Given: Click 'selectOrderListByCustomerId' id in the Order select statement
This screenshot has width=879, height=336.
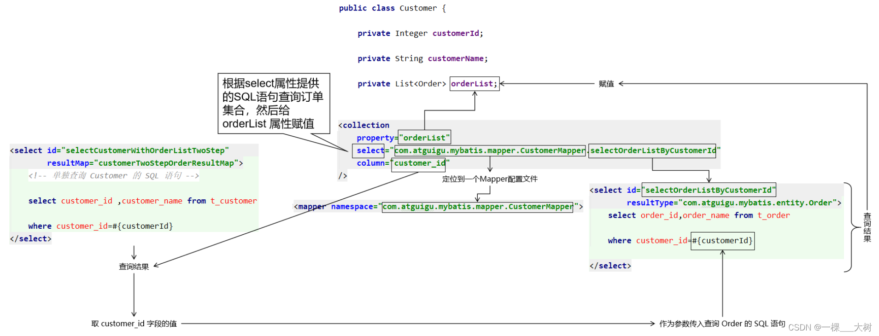Looking at the screenshot, I should [x=709, y=190].
